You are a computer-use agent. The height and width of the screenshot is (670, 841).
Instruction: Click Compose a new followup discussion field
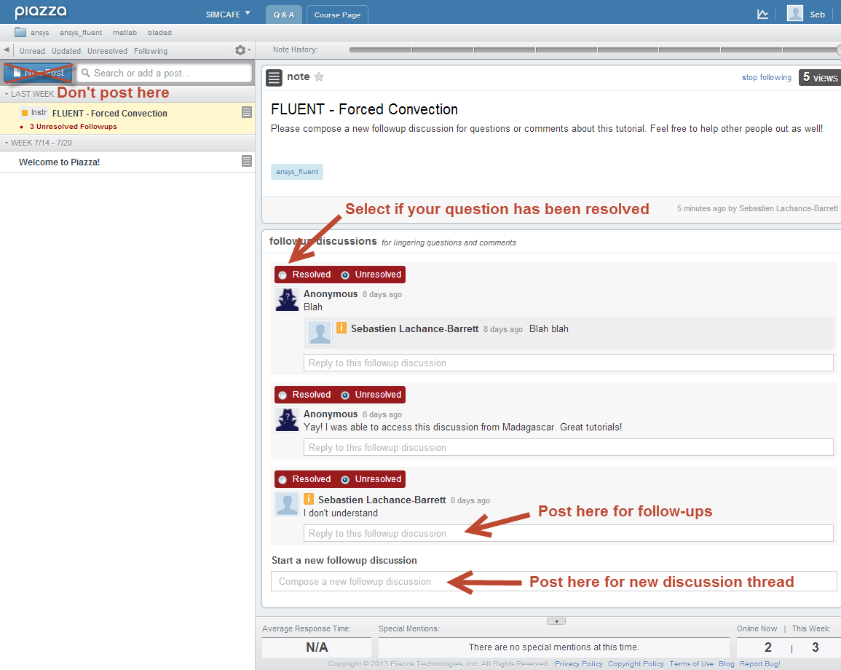coord(554,581)
